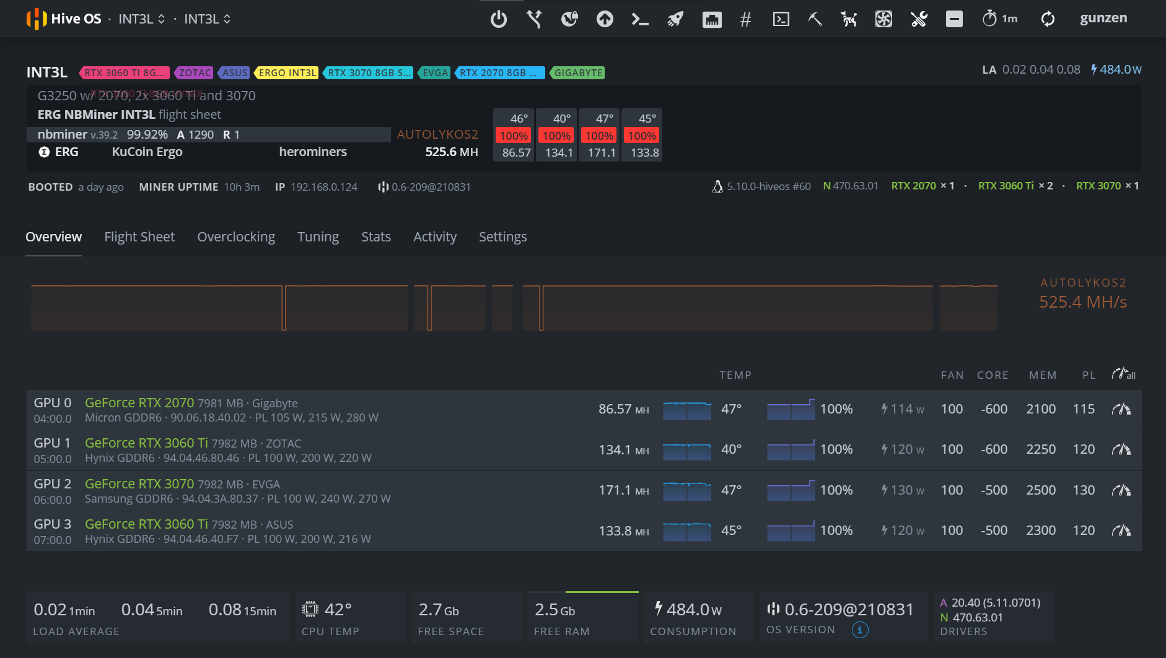Viewport: 1166px width, 658px height.
Task: Click the gunzen account name
Action: pyautogui.click(x=1103, y=19)
